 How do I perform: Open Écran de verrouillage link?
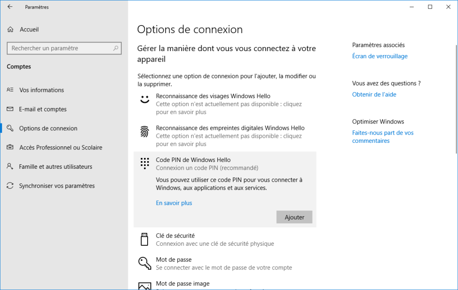380,56
